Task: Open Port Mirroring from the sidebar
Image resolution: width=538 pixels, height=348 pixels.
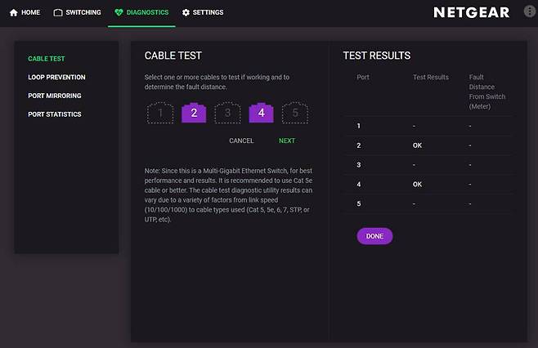Action: [x=54, y=96]
